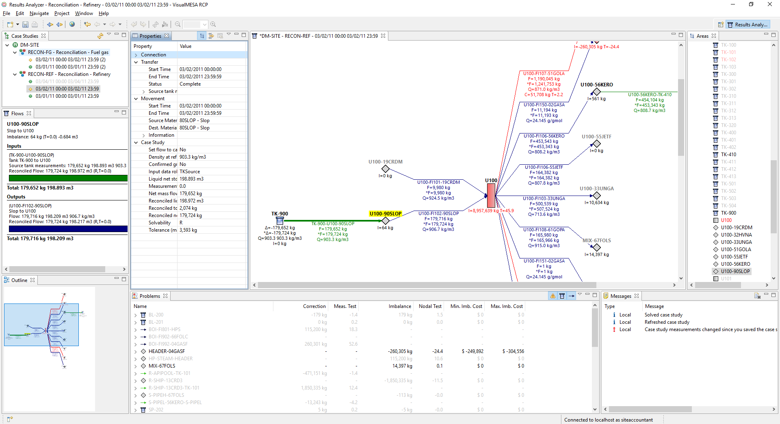Click the refresh icon in the Case Studies panel
The image size is (780, 424).
tap(100, 36)
